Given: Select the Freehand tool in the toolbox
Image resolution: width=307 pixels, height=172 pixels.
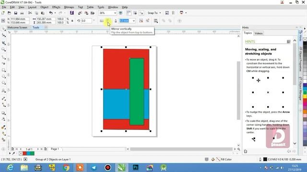Looking at the screenshot, I should [3, 57].
